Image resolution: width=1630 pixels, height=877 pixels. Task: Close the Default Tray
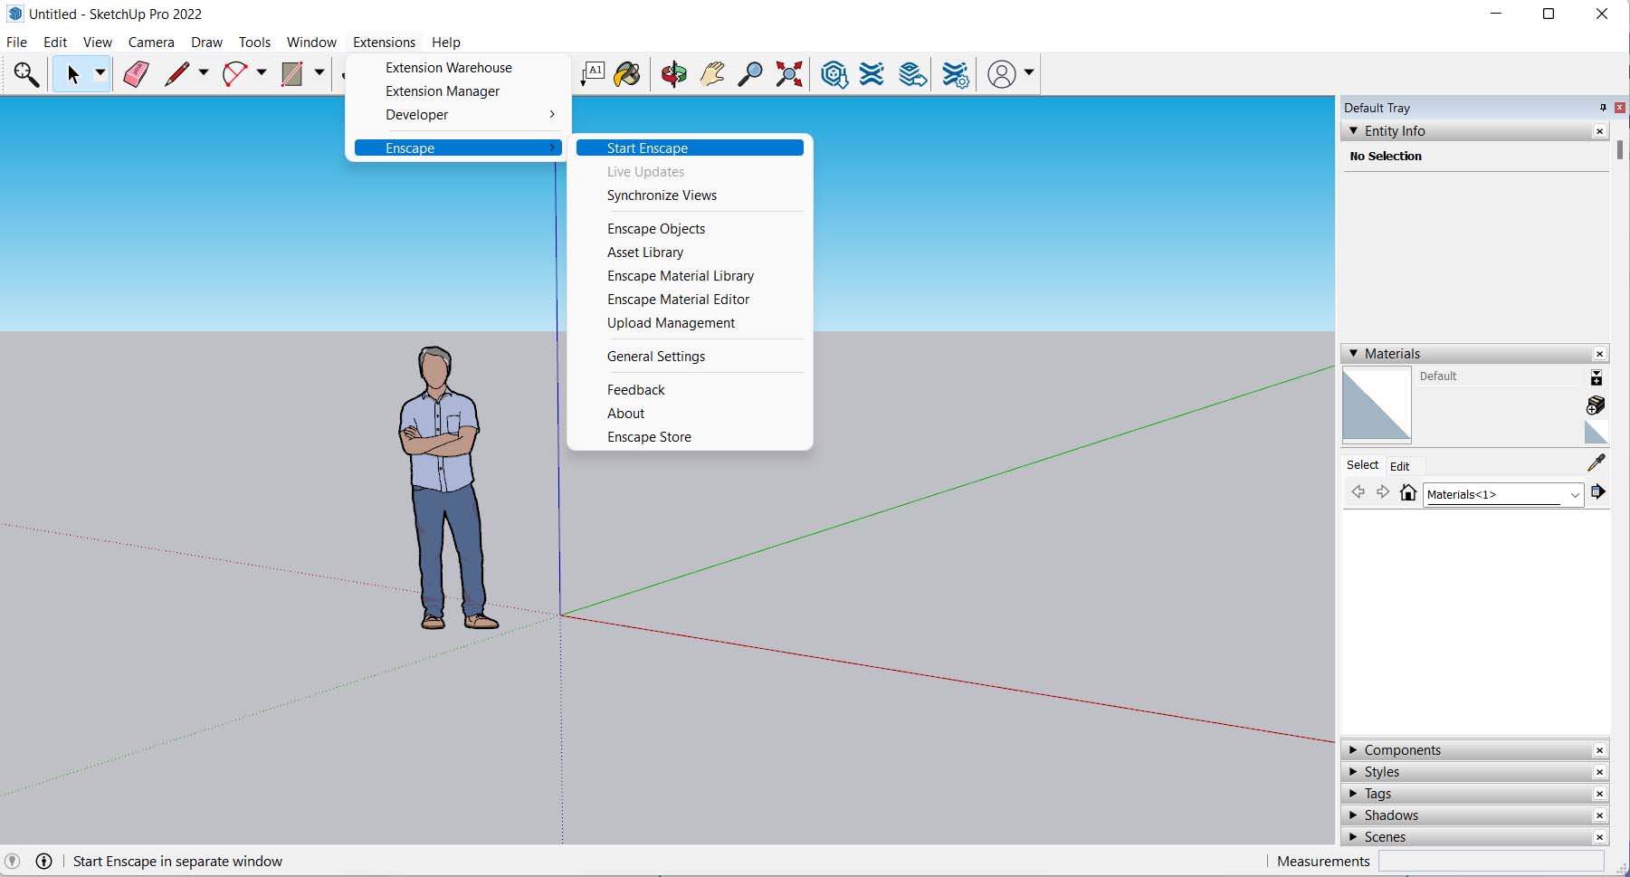tap(1619, 108)
